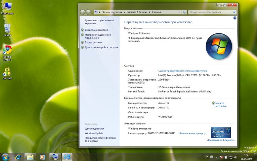Open Додаткові настройки системи link
This screenshot has height=161, width=257.
coord(101,47)
